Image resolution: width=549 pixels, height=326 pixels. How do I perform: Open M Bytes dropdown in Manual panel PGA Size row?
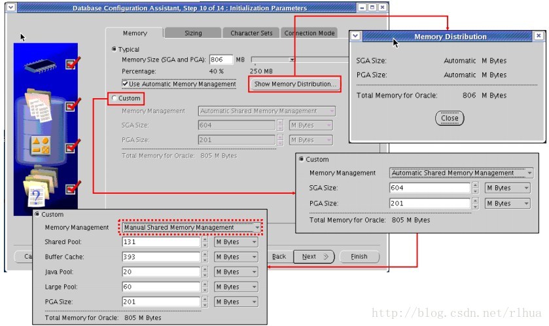tap(236, 302)
